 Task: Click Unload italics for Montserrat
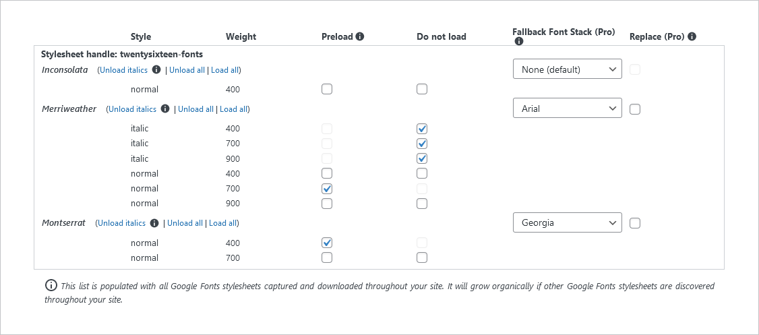click(x=121, y=223)
